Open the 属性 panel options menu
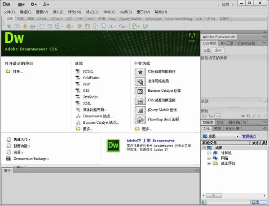Viewport: 269px width, 206px height. 196,170
